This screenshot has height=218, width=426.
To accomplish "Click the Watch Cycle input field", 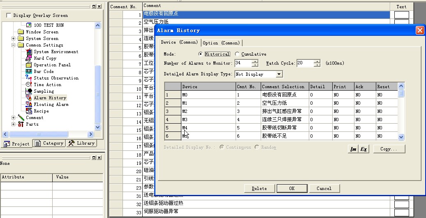I will [x=305, y=63].
